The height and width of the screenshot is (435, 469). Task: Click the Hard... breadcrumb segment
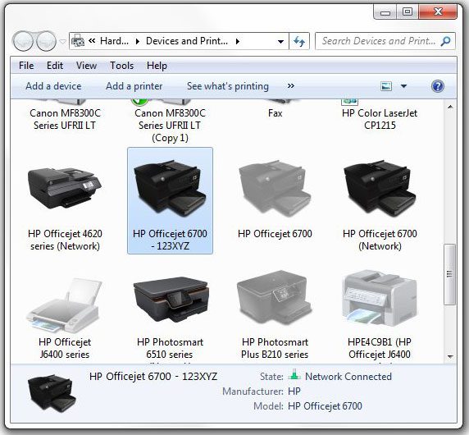coord(115,41)
